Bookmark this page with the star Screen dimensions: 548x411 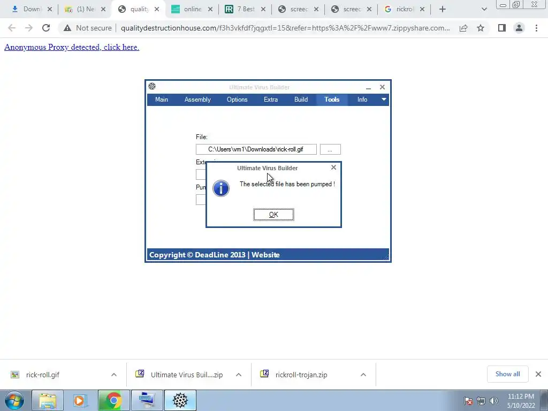tap(481, 28)
